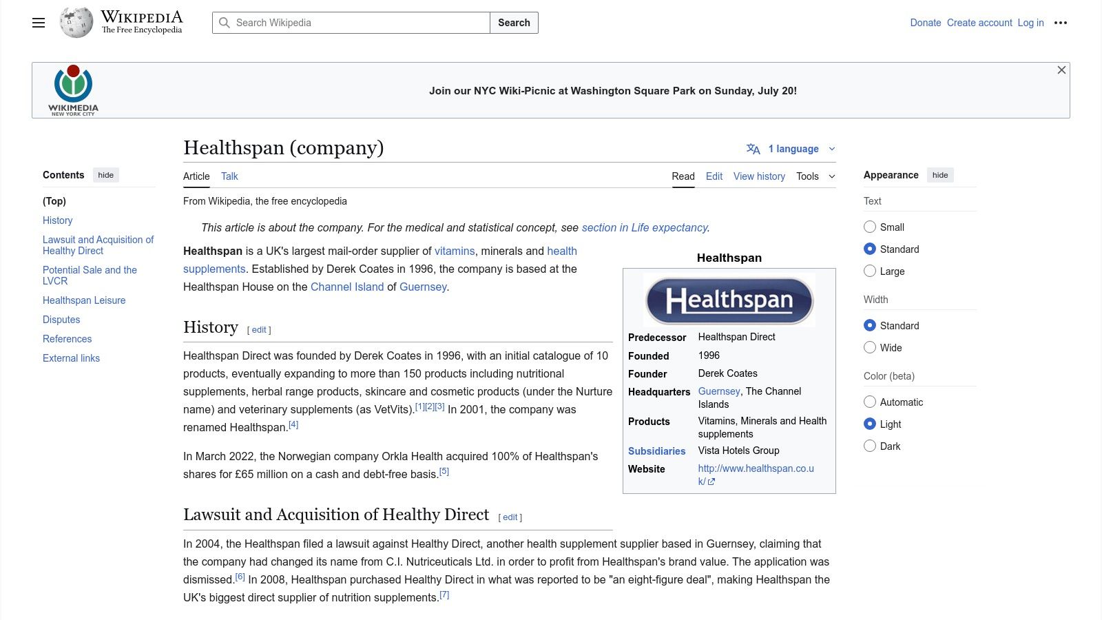
Task: Open the Tools dropdown menu
Action: pyautogui.click(x=815, y=176)
